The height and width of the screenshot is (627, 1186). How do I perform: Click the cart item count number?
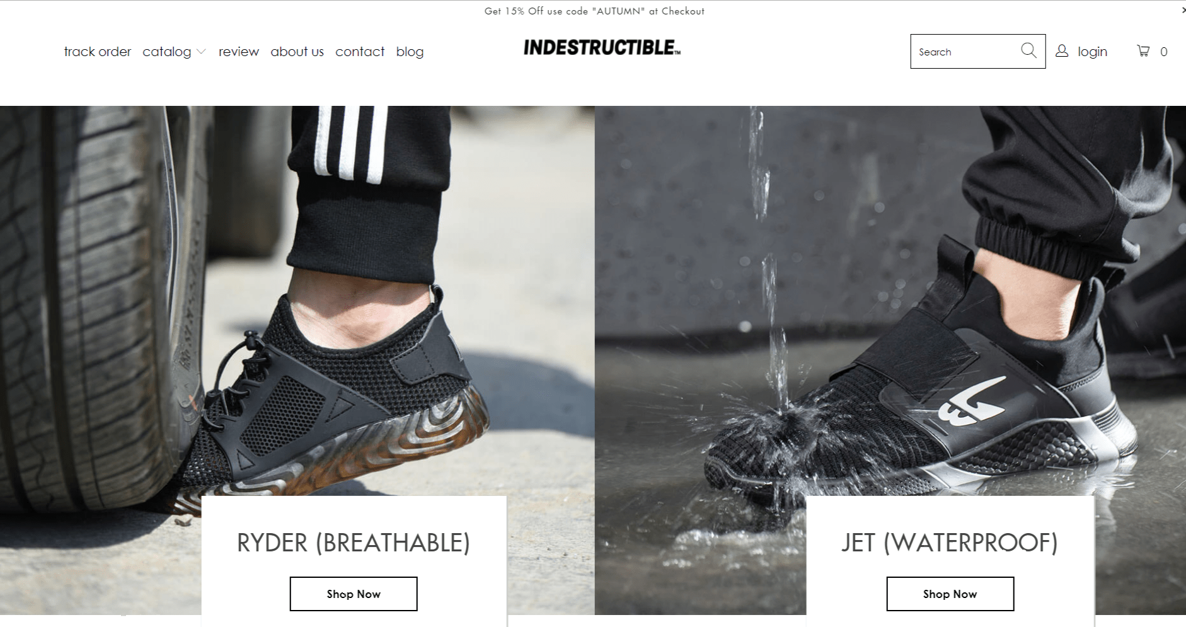coord(1164,52)
